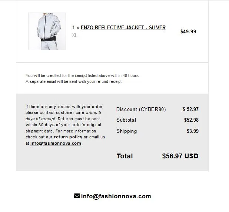Click the 'credited within 48 hours' sentence
Viewport: 229px width, 212px height.
coord(83,75)
